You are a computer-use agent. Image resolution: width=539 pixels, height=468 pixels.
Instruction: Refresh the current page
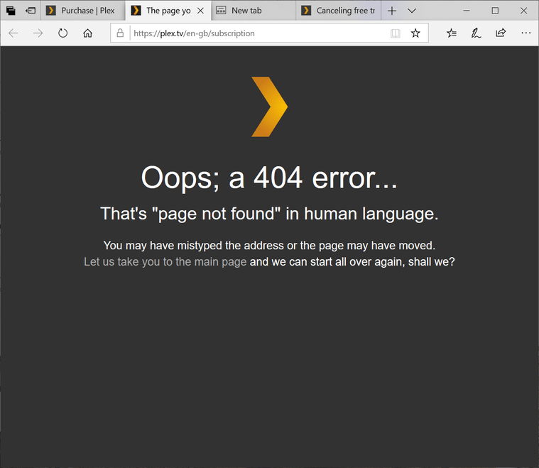coord(63,33)
